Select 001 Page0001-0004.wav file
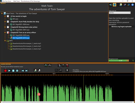Screen dimensions: 135x103 click(x=21, y=24)
